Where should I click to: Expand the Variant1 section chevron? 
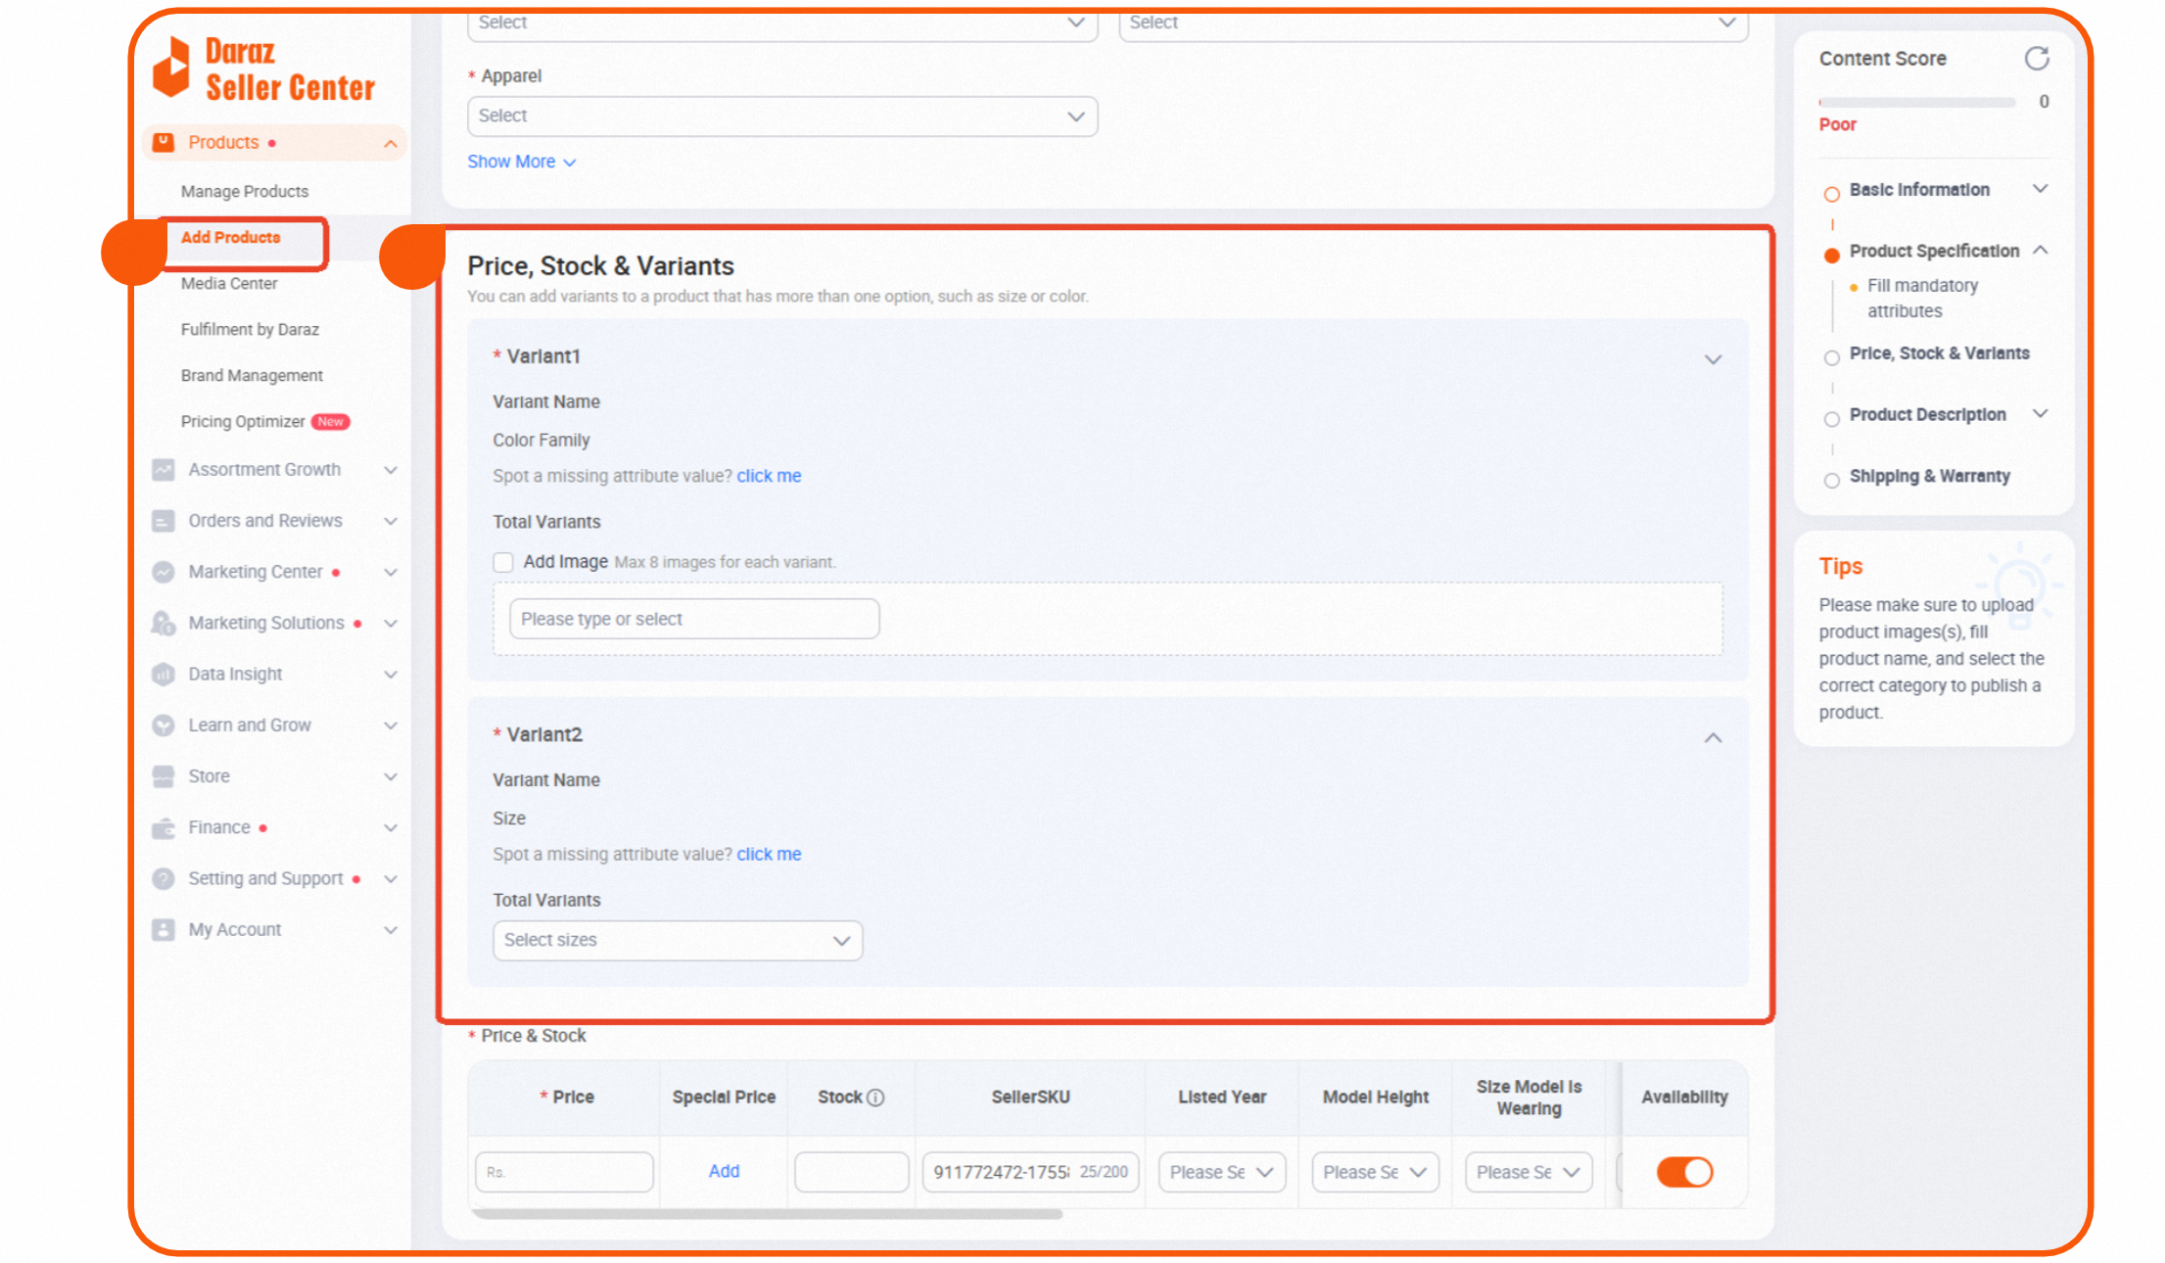coord(1713,359)
